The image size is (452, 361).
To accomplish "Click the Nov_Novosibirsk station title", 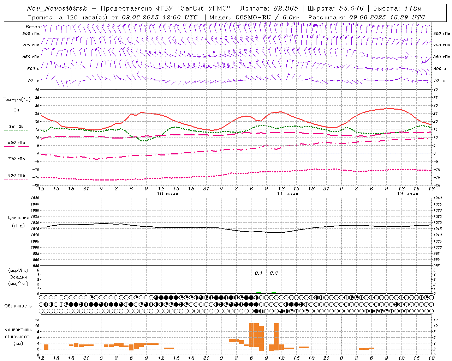I will pyautogui.click(x=57, y=8).
